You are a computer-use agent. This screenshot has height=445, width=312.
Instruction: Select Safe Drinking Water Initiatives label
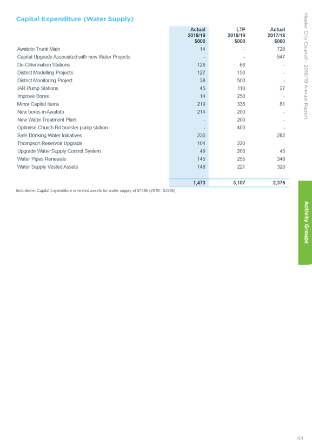[x=49, y=135]
